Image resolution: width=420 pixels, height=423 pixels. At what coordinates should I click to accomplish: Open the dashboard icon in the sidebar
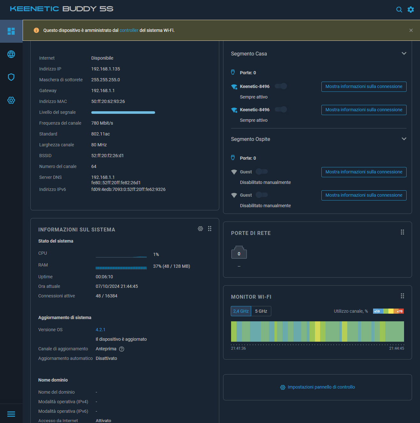tap(11, 31)
